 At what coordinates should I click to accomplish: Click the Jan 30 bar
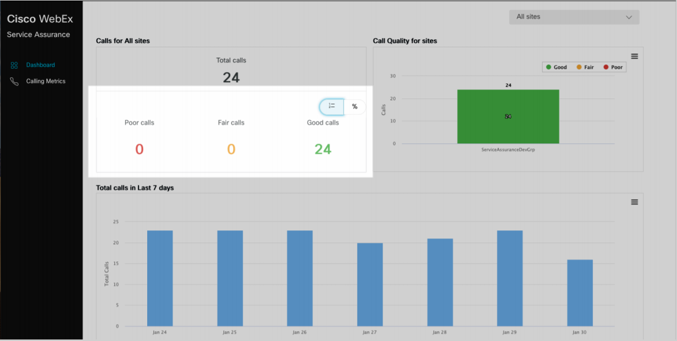click(580, 293)
